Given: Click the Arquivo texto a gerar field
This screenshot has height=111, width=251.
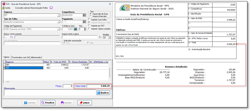Looking at the screenshot, I should pos(80,37).
